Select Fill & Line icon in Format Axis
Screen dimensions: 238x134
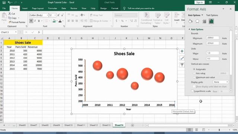(190, 22)
